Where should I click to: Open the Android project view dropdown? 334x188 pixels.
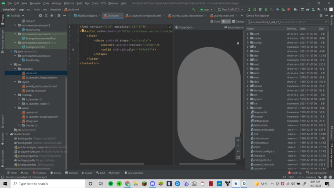pyautogui.click(x=16, y=16)
